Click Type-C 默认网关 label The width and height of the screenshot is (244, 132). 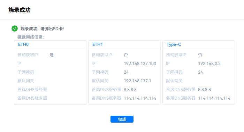[x=174, y=81]
